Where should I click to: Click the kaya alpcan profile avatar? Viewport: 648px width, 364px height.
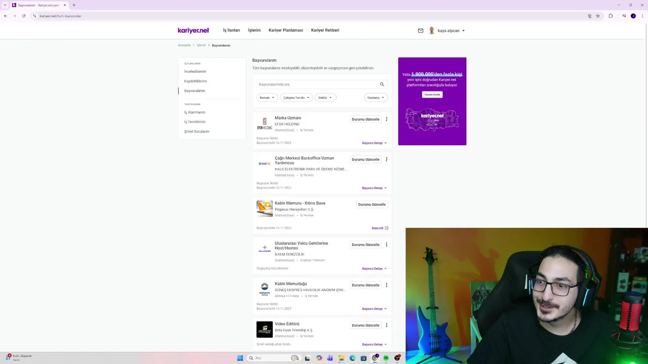tap(431, 30)
